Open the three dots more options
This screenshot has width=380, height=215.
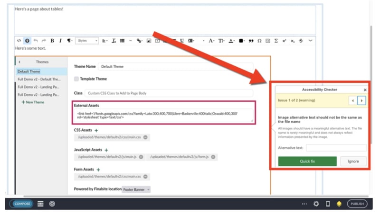[304, 204]
